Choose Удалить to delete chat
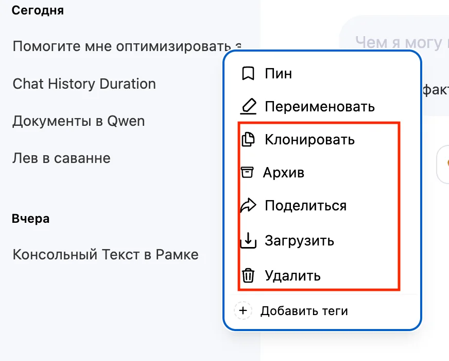 (292, 276)
